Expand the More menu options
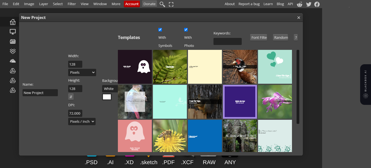 [116, 4]
